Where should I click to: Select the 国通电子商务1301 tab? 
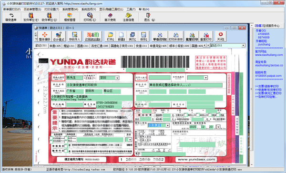click(122, 46)
